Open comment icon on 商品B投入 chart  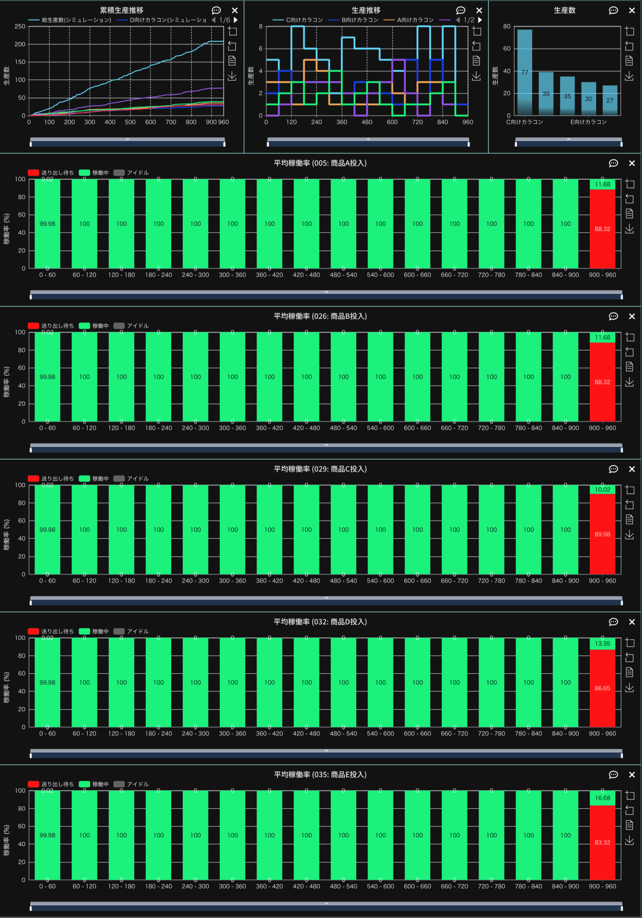613,316
